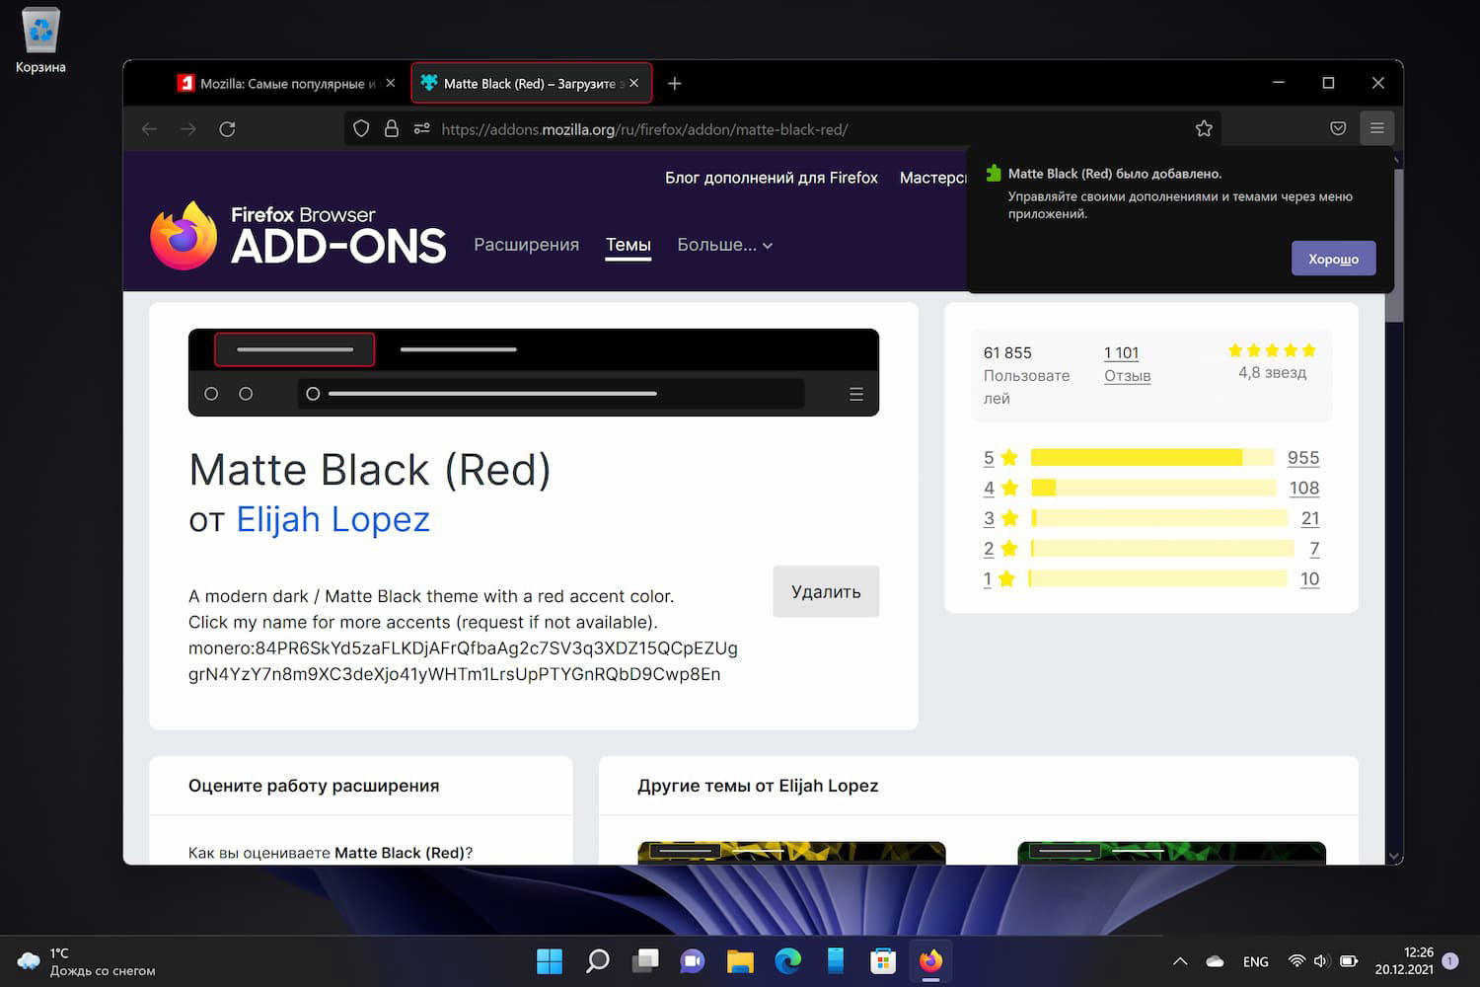The image size is (1480, 987).
Task: Expand the Больше... dropdown menu
Action: pyautogui.click(x=725, y=245)
